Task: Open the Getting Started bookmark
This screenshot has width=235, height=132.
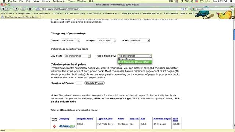Action: tap(23, 14)
